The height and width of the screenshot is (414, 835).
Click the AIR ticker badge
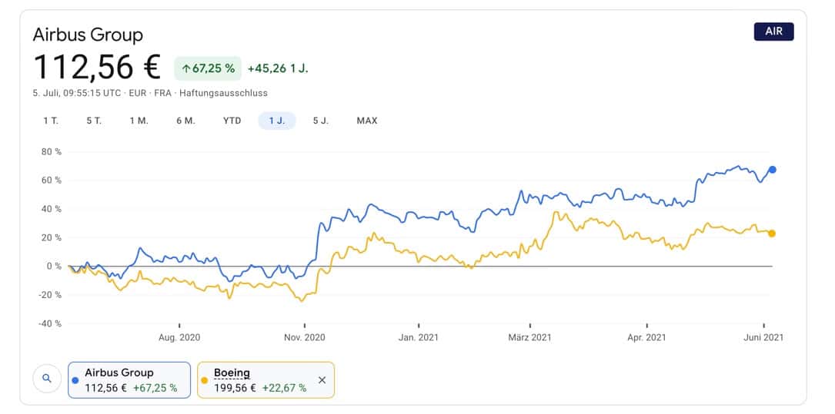point(773,31)
